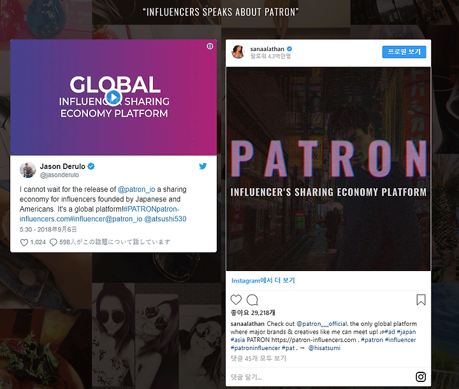Open first @patron_io mention in tweet
Image resolution: width=459 pixels, height=389 pixels.
[136, 189]
